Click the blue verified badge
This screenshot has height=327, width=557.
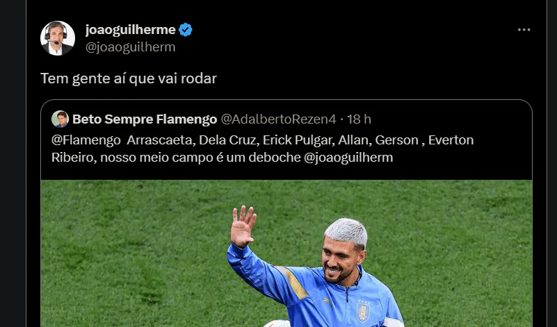coord(186,30)
